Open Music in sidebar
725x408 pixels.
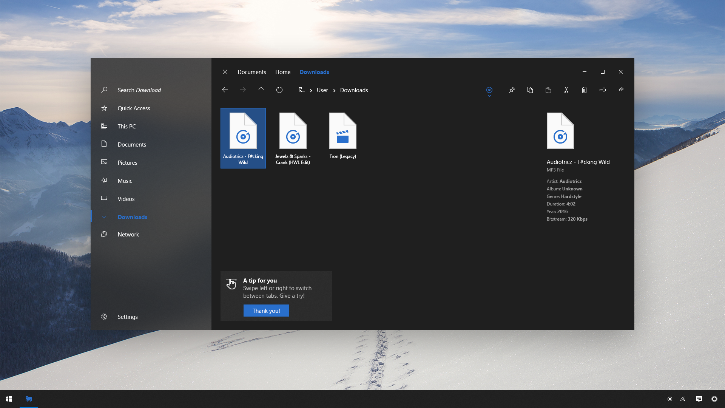[151, 181]
